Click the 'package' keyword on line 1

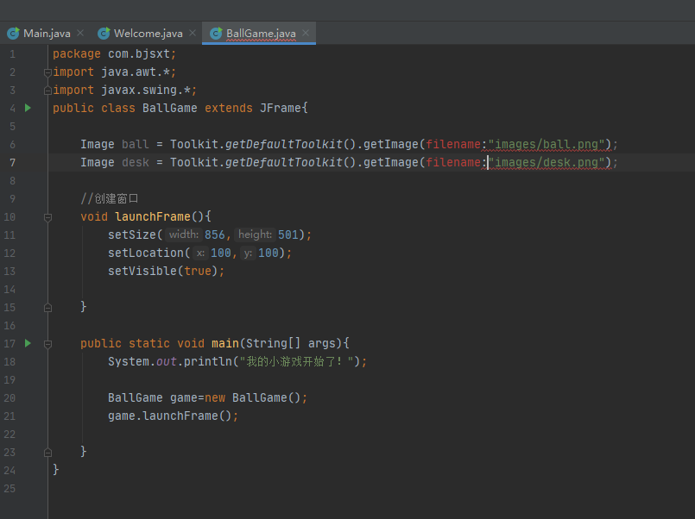[x=77, y=54]
